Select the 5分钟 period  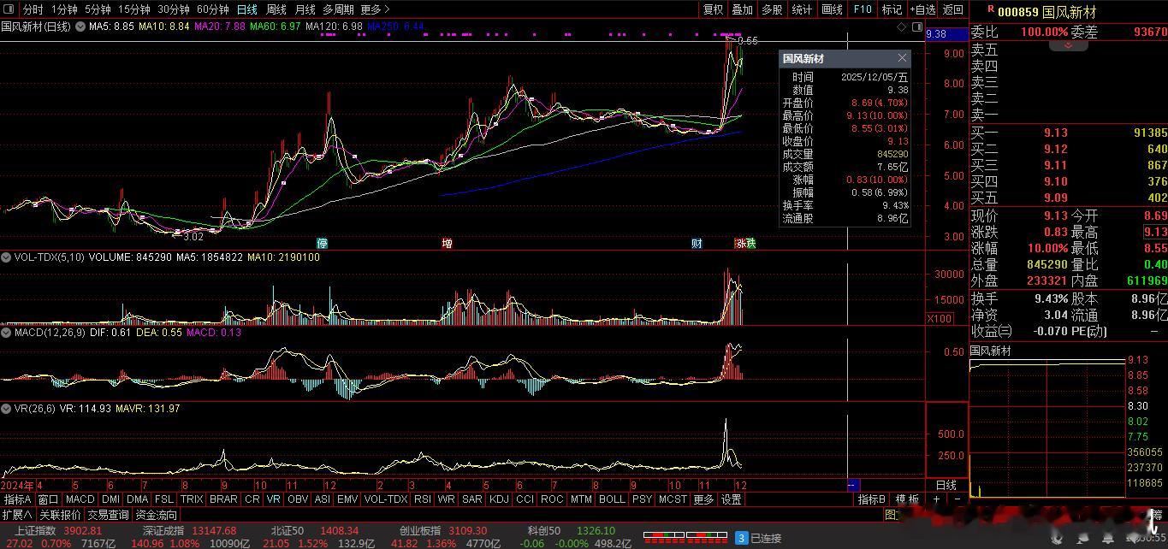click(98, 9)
